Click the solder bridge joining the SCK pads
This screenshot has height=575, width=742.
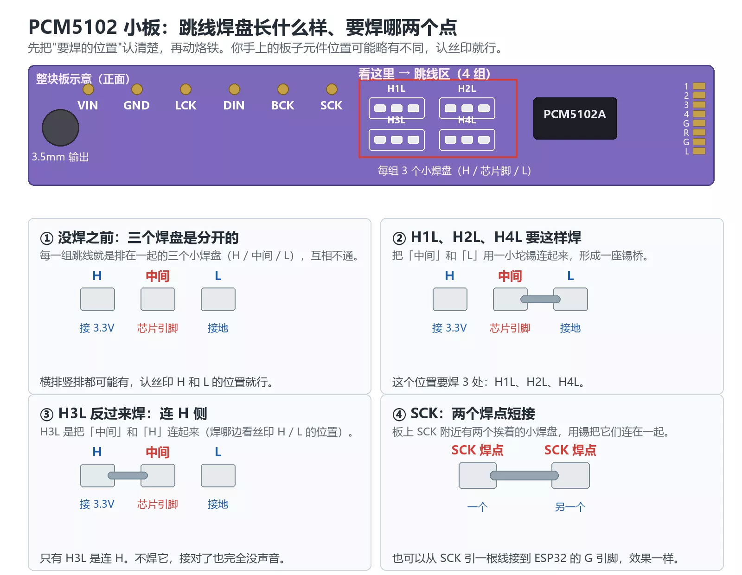[524, 475]
